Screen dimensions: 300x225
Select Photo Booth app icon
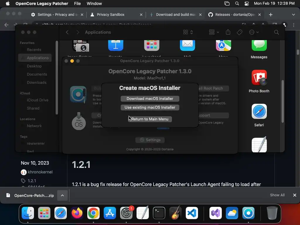tap(259, 77)
